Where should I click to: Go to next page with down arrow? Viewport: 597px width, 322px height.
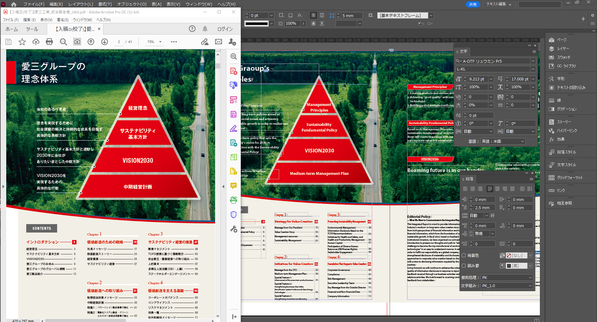click(105, 42)
